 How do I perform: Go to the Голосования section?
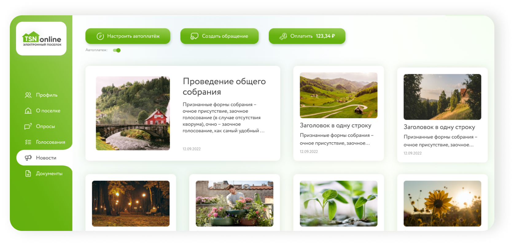tap(50, 142)
